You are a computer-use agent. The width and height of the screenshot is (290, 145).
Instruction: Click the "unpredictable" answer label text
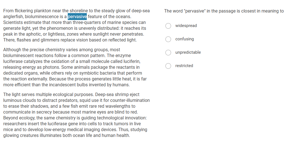(x=188, y=52)
